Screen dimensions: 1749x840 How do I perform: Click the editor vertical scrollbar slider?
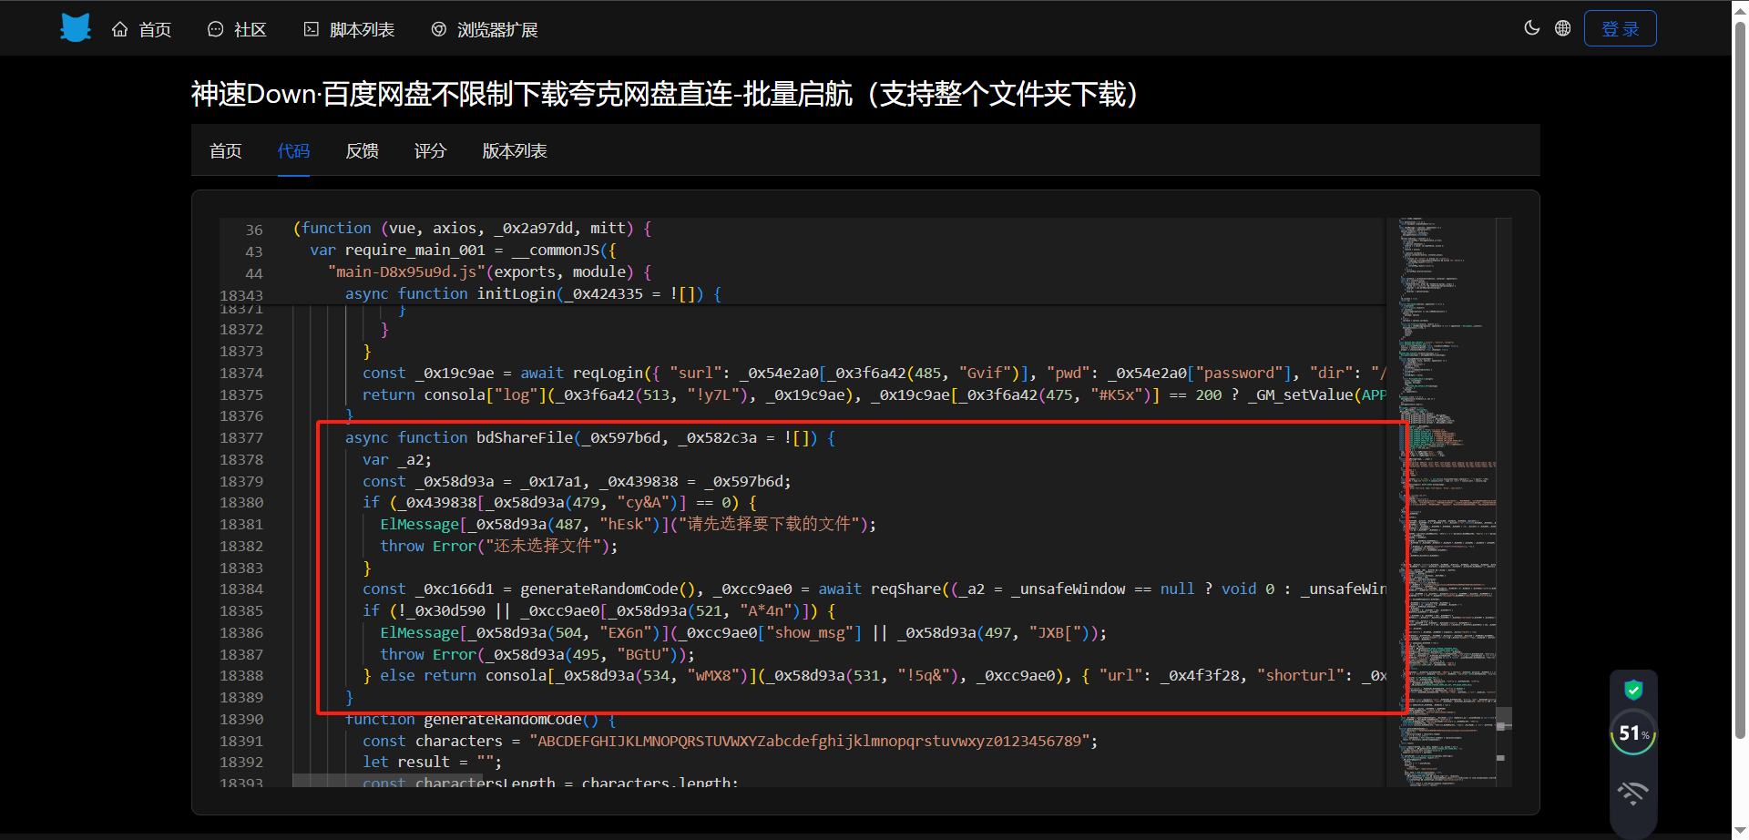pos(1504,719)
